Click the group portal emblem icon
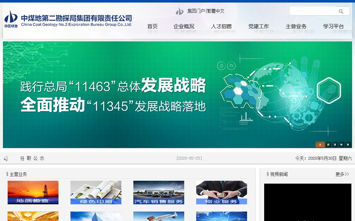Screen dimensions: 355x221 (x=179, y=11)
